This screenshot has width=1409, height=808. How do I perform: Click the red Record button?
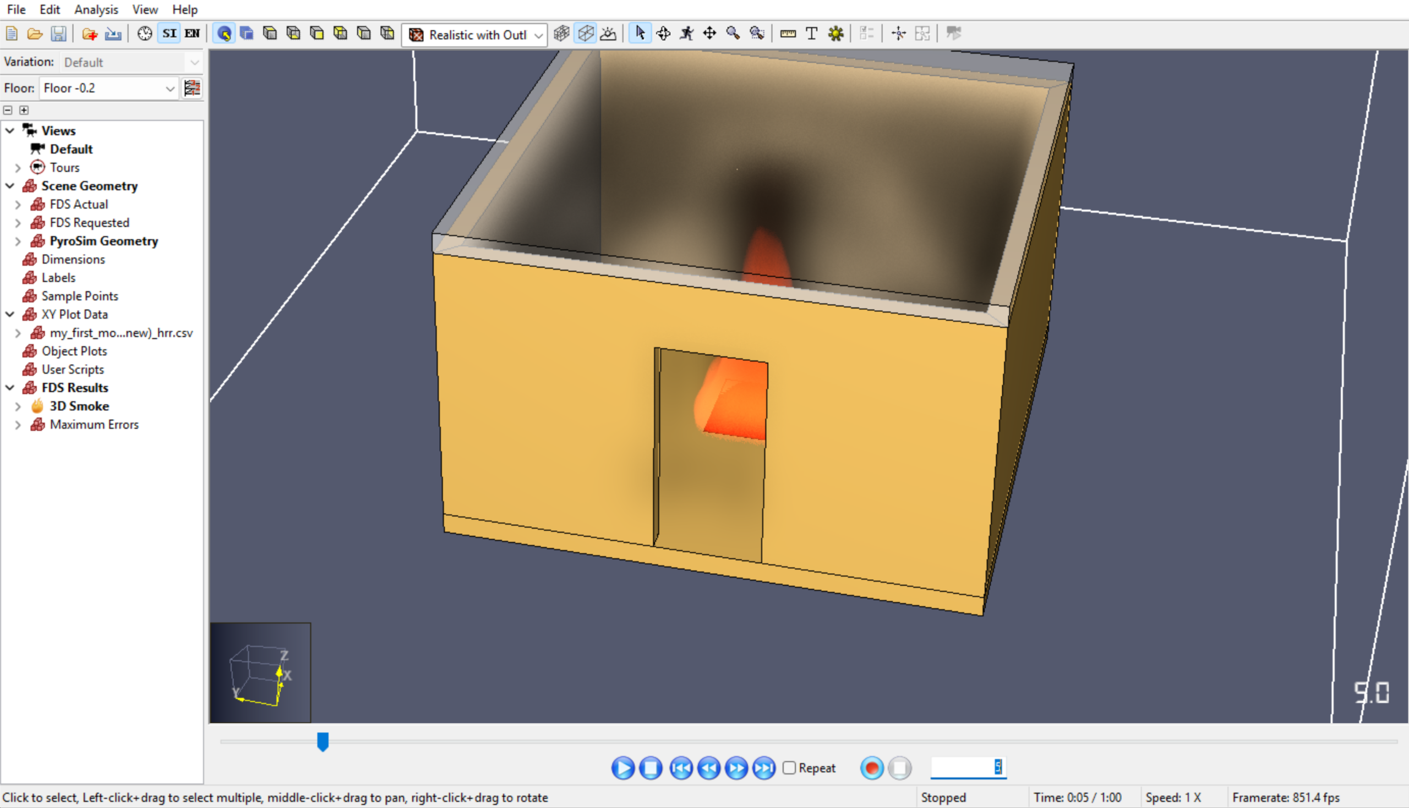872,768
